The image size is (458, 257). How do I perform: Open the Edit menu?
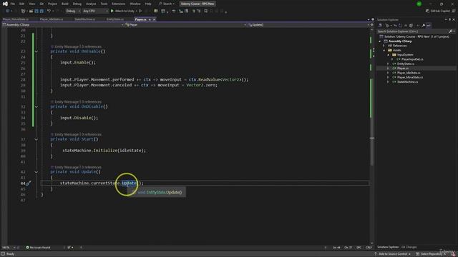coord(22,4)
